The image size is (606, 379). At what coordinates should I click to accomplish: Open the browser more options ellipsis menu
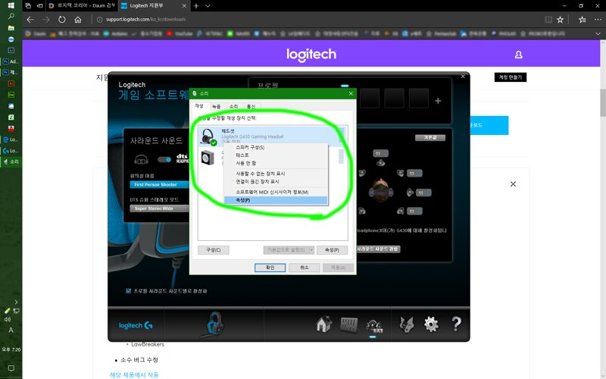tap(598, 20)
